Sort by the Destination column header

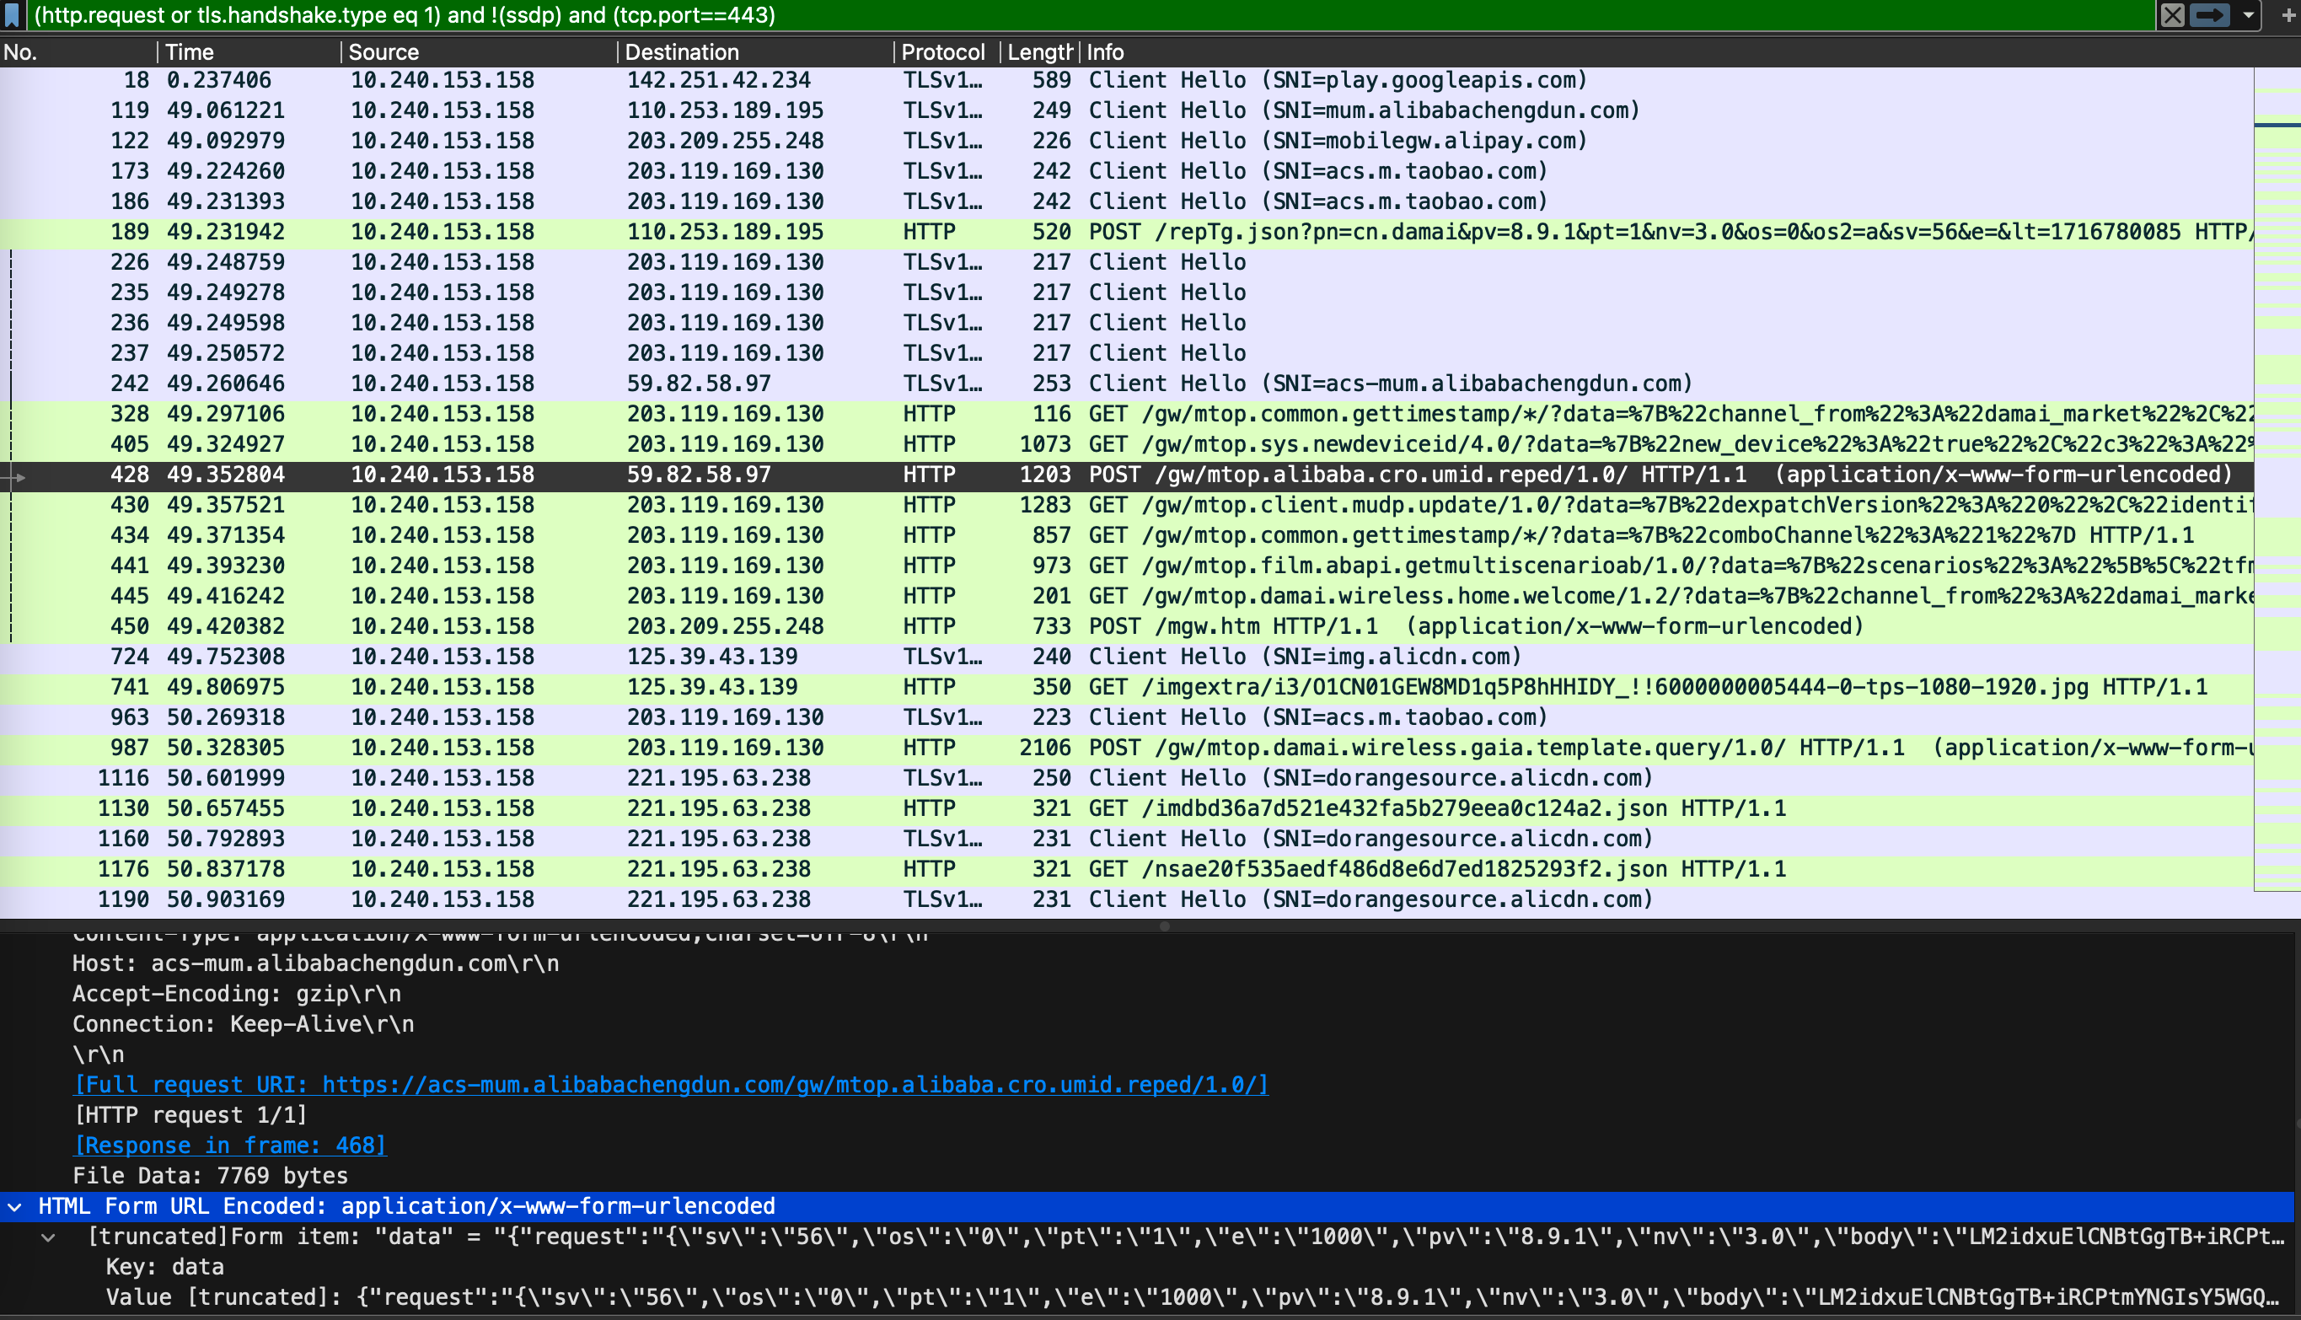pos(682,52)
